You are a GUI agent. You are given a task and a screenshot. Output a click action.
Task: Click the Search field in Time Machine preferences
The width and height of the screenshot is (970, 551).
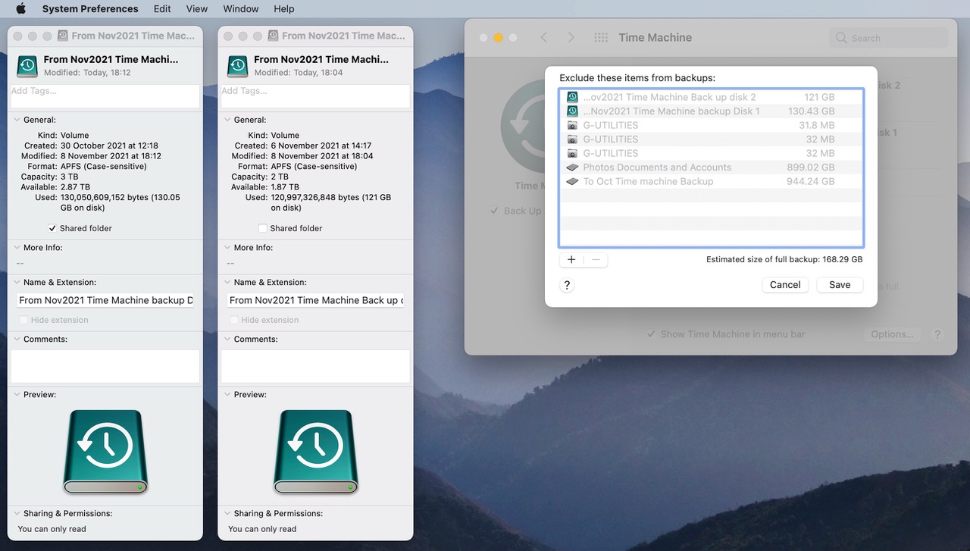[x=888, y=38]
